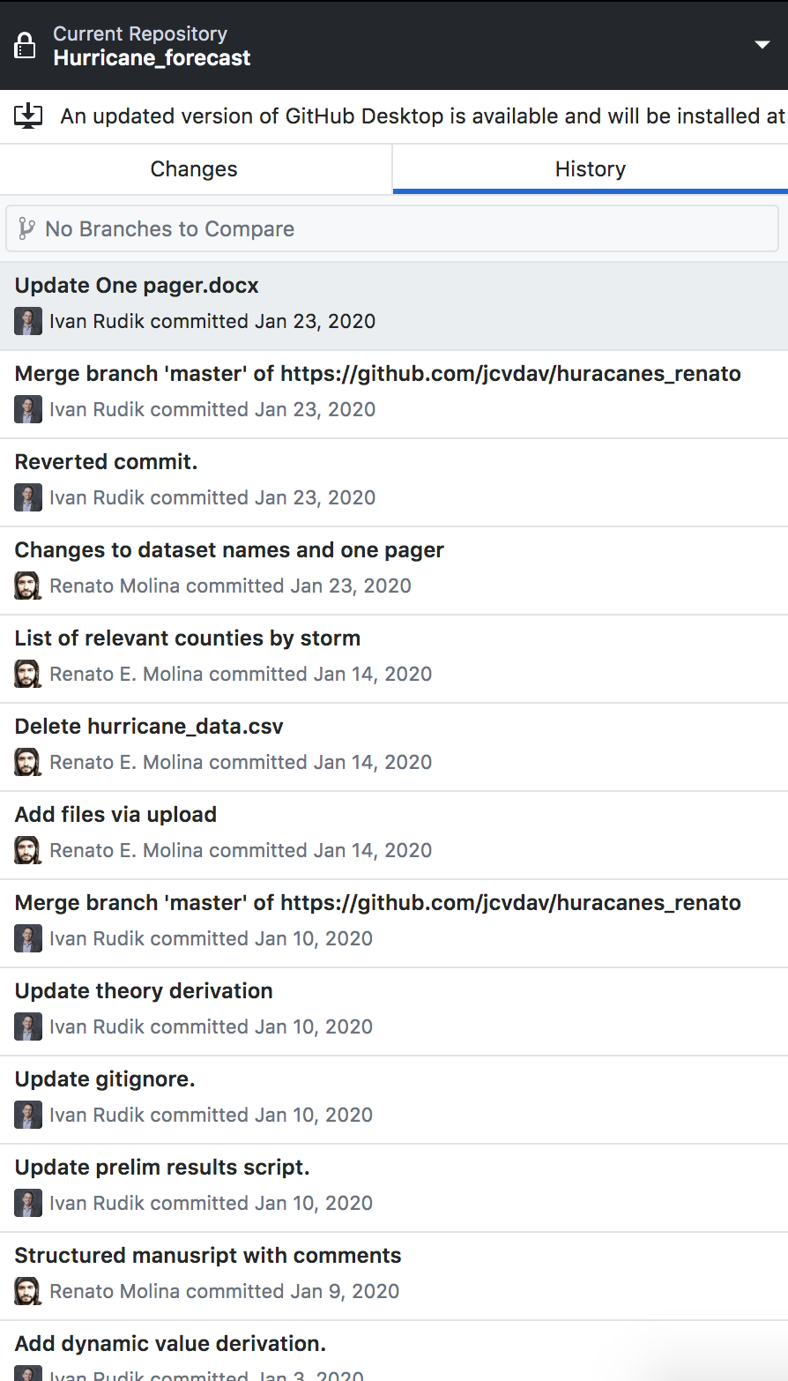The image size is (788, 1381).
Task: Switch to the Changes tab
Action: coord(195,169)
